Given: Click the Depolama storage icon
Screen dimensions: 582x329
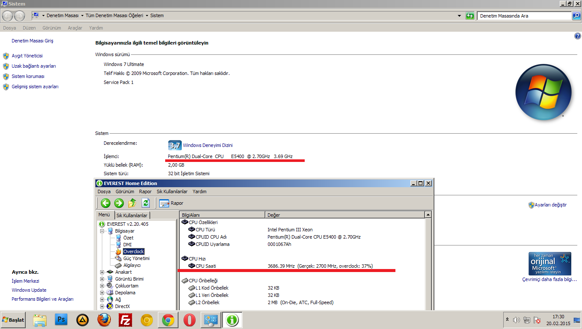Looking at the screenshot, I should pos(110,293).
